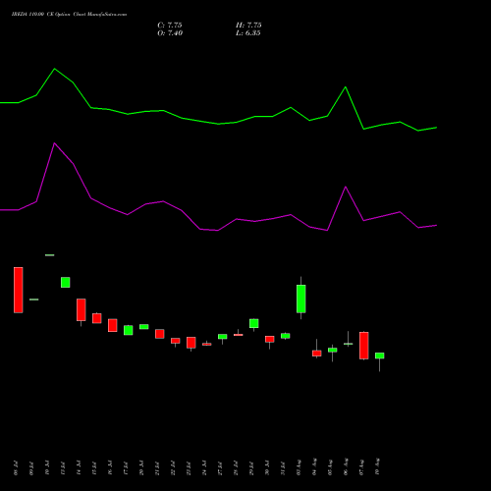Click the large red candlestick above 07 Aug

click(x=364, y=346)
